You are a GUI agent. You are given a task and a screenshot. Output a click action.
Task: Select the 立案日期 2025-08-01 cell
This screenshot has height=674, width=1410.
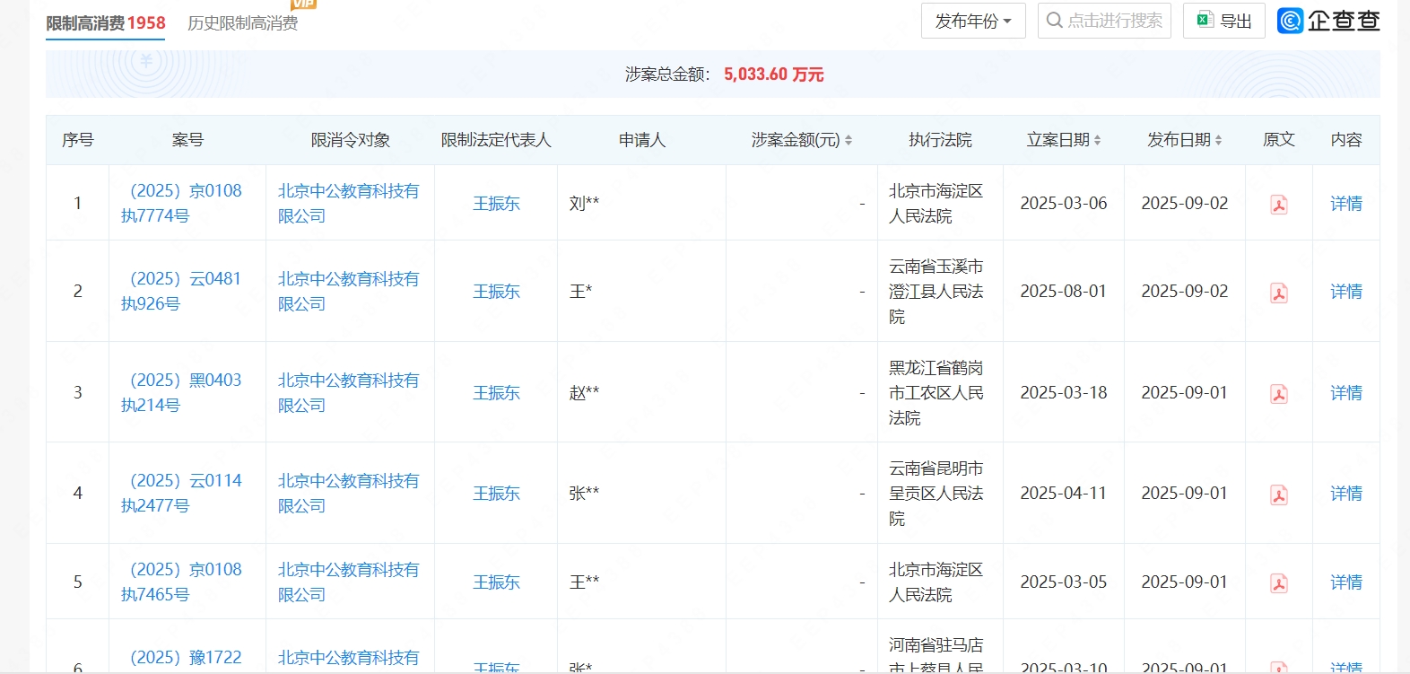[x=1064, y=292]
